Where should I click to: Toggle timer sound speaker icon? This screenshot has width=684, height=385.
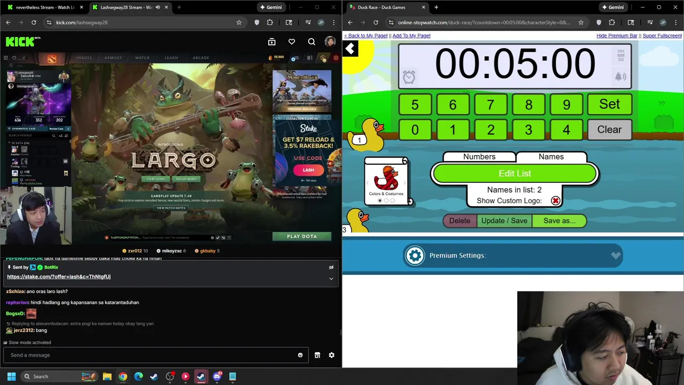click(x=620, y=77)
